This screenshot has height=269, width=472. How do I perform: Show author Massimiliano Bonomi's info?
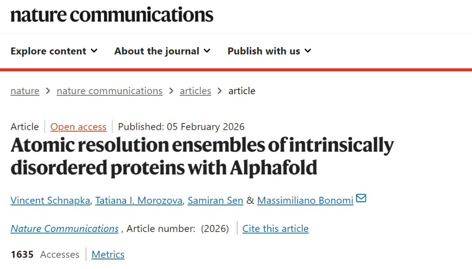coord(305,201)
